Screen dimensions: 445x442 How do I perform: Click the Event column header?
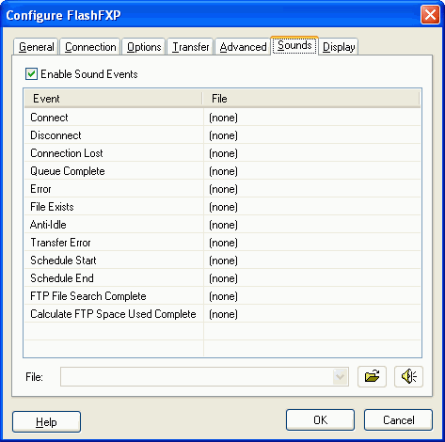(114, 99)
